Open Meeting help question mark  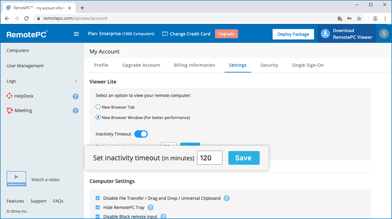click(75, 110)
